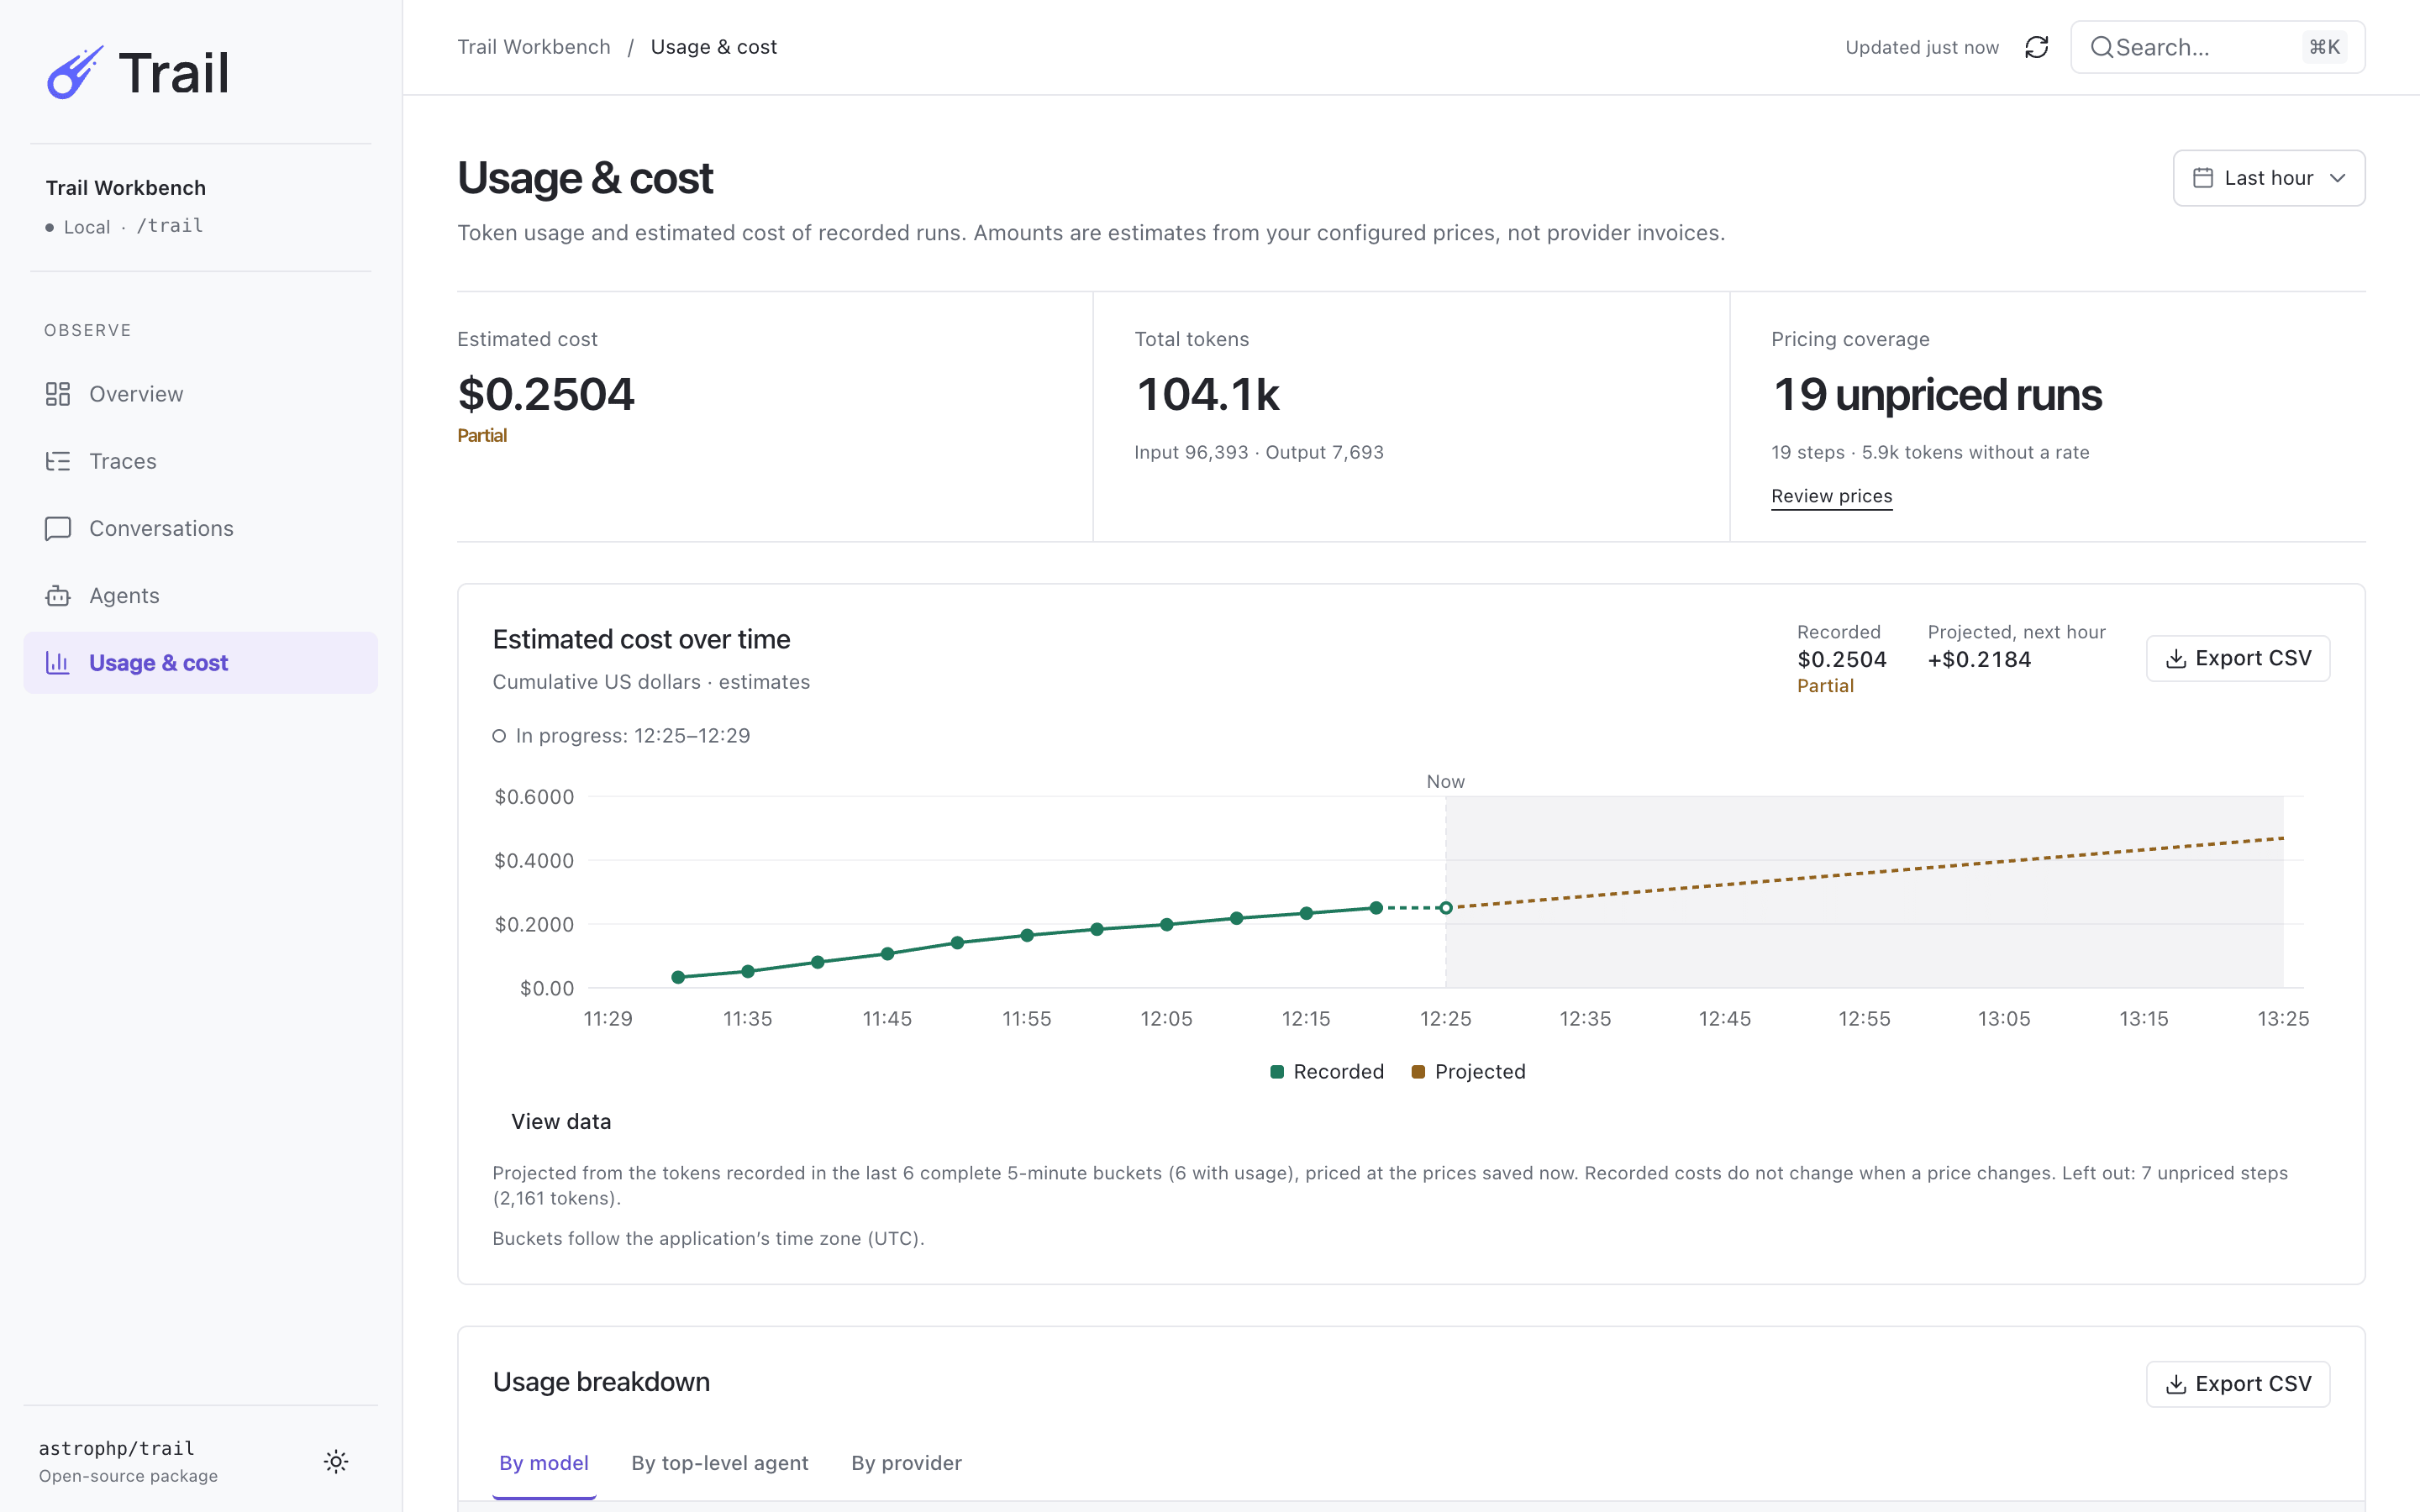2420x1512 pixels.
Task: Click the Conversations chat bubble icon
Action: (58, 528)
